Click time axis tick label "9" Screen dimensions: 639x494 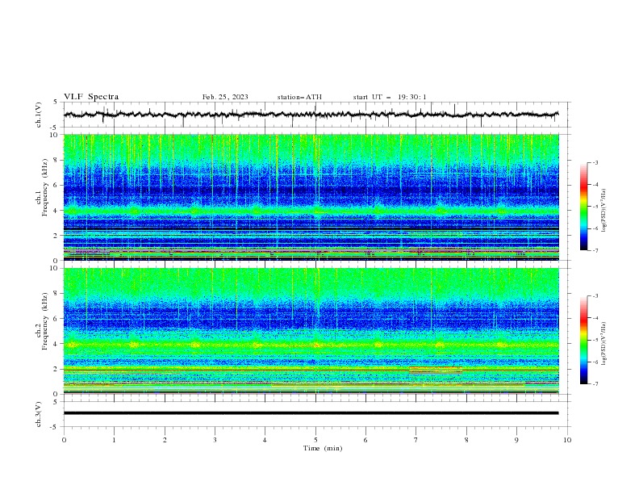click(516, 440)
